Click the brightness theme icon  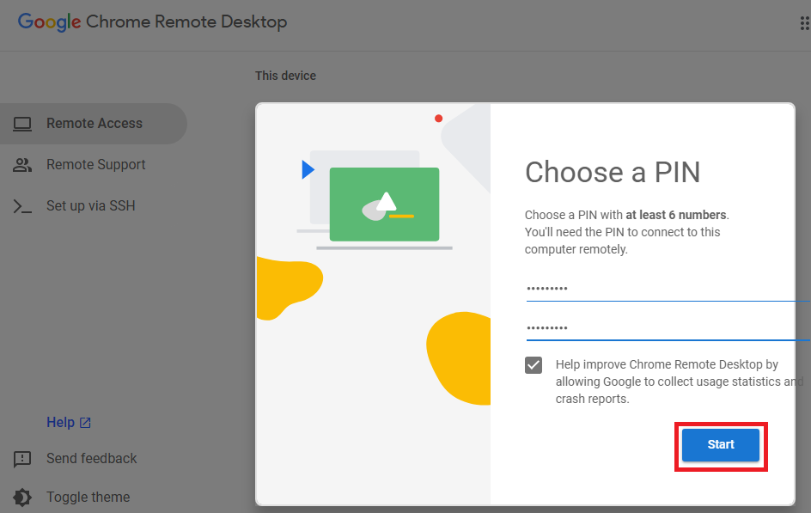[22, 498]
